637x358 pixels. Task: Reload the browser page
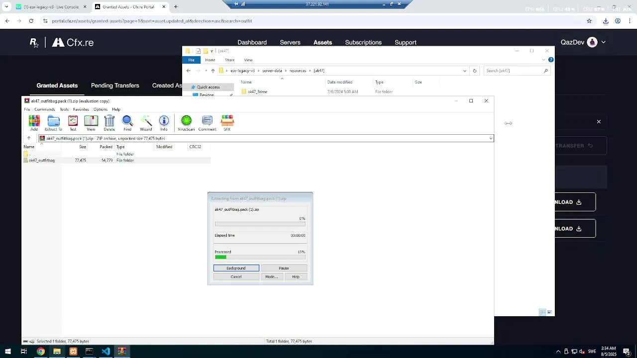(31, 21)
